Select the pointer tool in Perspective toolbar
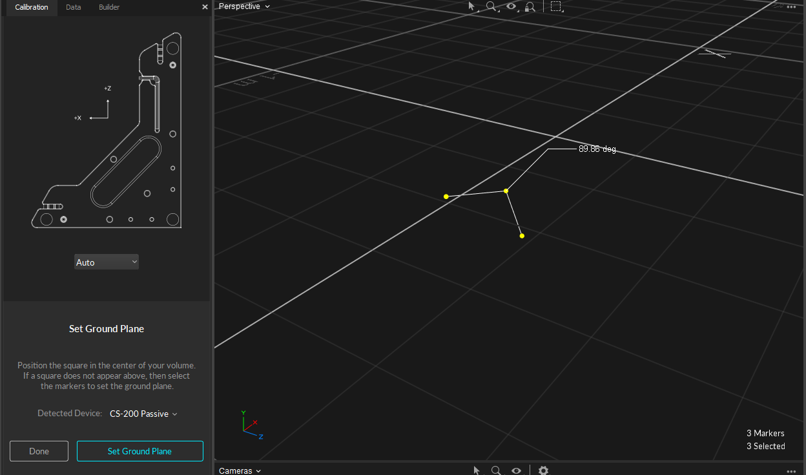Viewport: 806px width, 475px height. (472, 6)
